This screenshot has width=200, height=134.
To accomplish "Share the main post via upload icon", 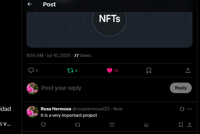I will point(188,70).
